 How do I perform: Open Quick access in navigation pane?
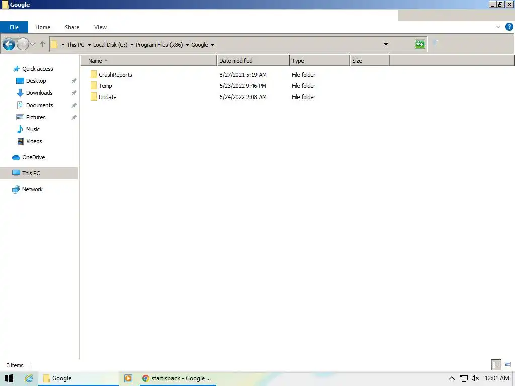(37, 69)
